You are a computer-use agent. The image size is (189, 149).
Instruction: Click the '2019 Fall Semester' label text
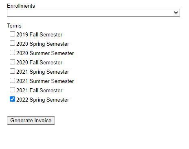39,35
